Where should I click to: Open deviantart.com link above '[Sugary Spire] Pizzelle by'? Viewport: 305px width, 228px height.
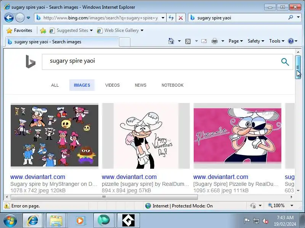click(221, 177)
